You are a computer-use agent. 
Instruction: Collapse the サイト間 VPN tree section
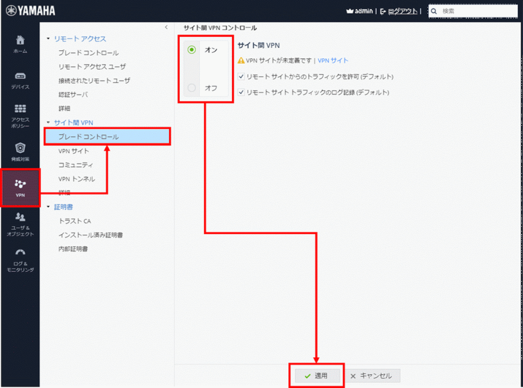tap(48, 123)
